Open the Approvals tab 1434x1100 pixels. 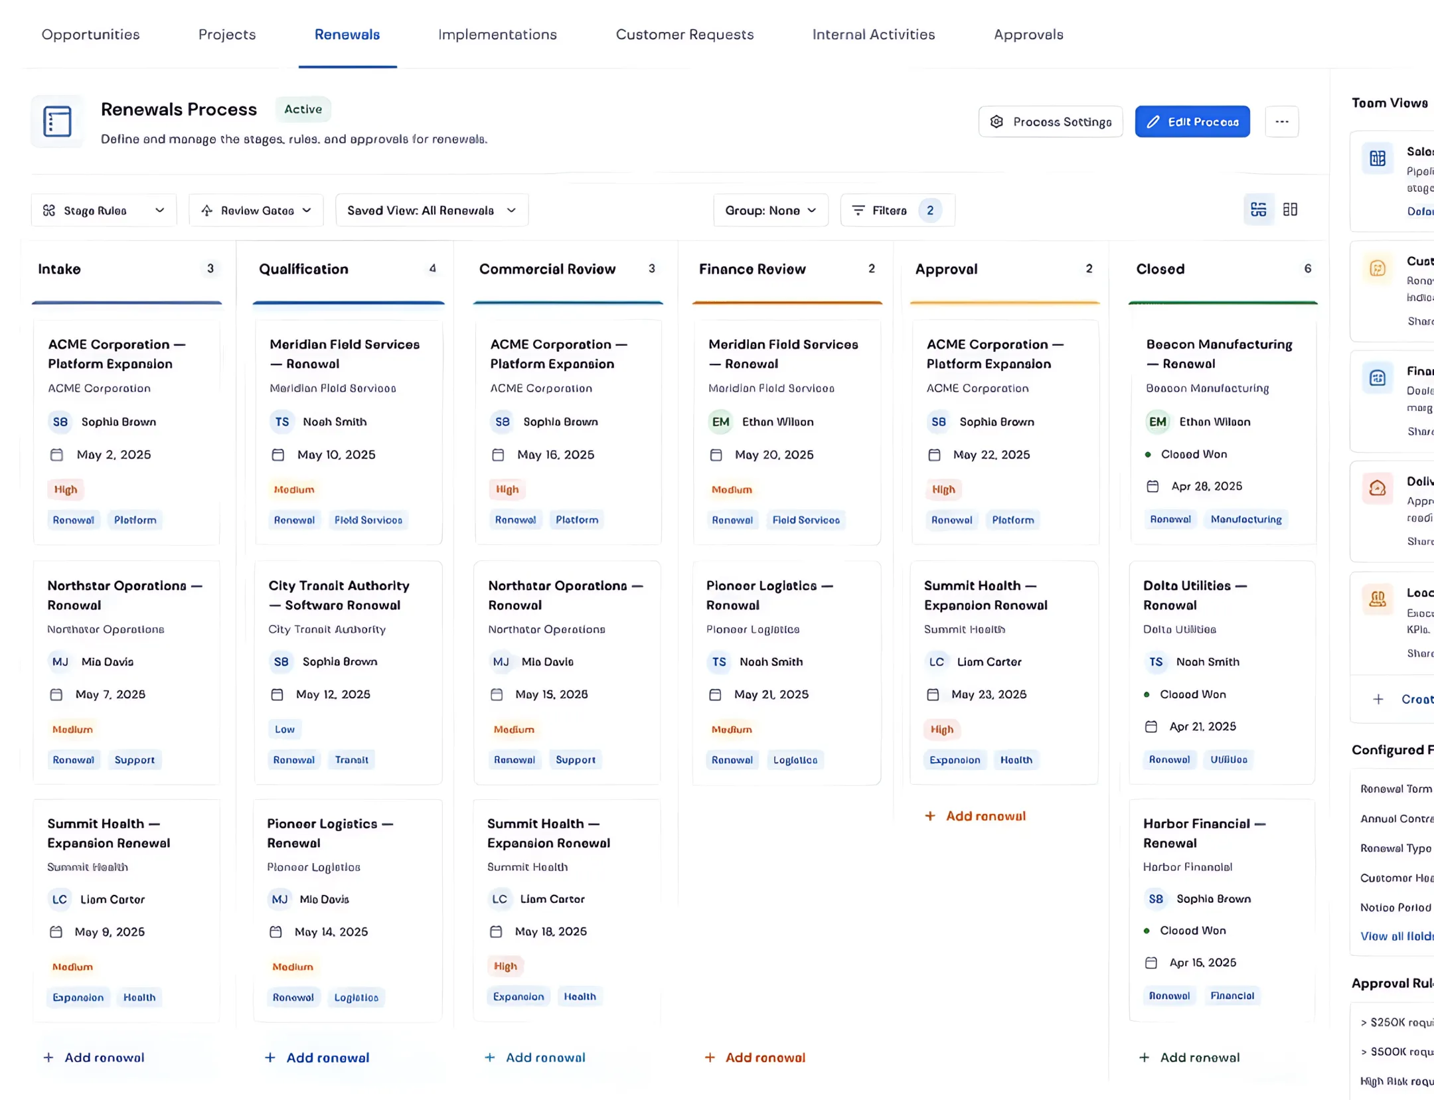point(1028,35)
